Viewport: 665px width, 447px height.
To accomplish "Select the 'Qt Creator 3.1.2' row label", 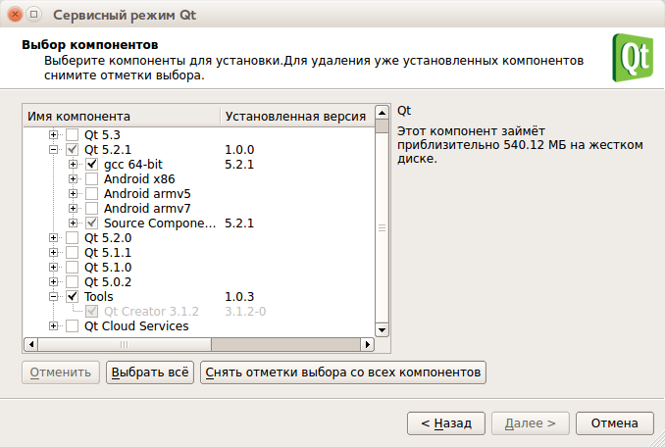I will coord(151,312).
